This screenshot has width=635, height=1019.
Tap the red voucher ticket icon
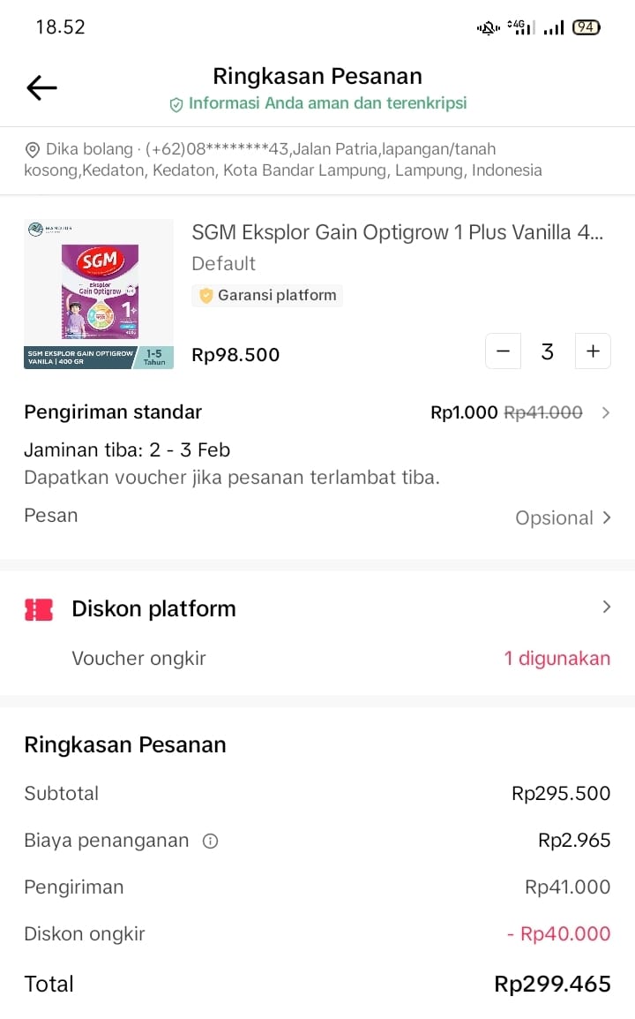pyautogui.click(x=39, y=609)
